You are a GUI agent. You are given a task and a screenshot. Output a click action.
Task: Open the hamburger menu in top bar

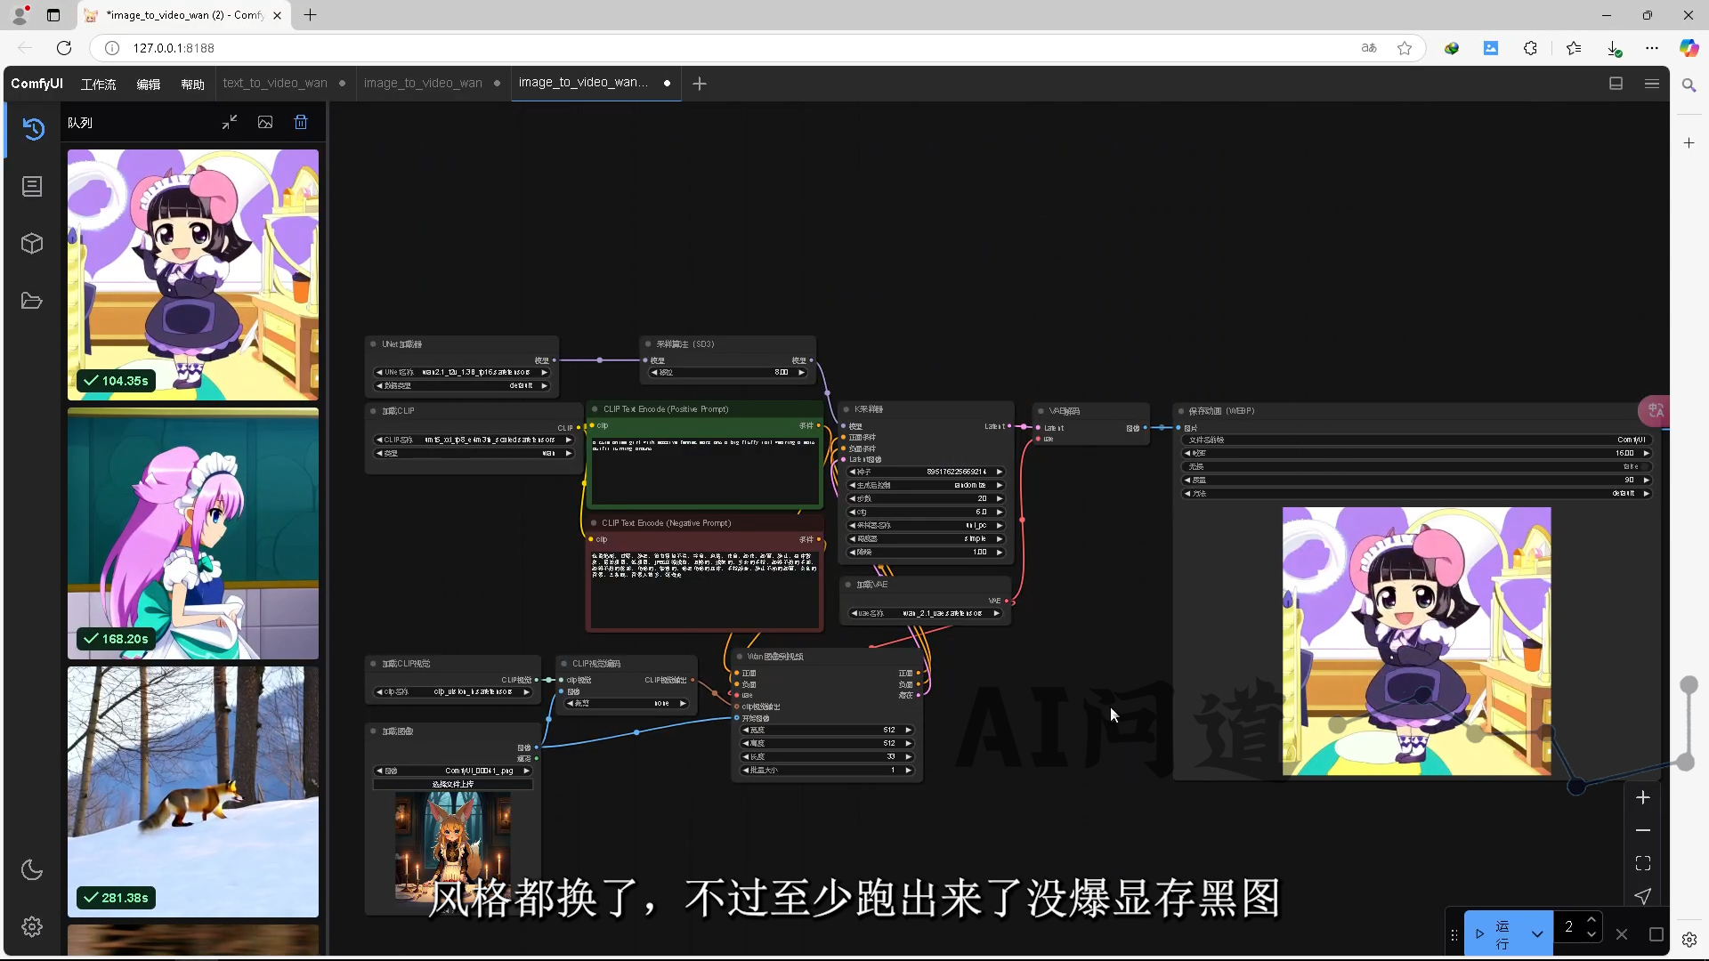tap(1652, 84)
